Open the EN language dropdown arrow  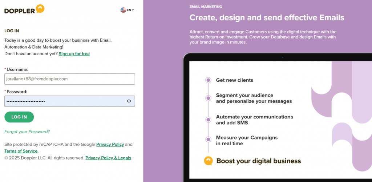(x=133, y=10)
